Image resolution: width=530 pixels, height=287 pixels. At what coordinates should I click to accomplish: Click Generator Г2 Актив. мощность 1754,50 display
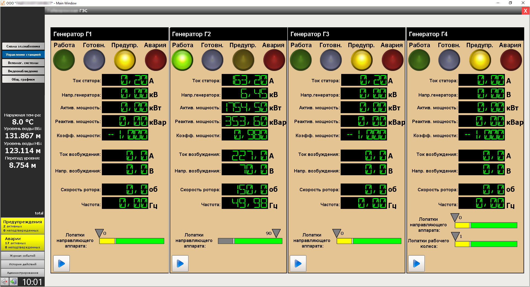245,107
